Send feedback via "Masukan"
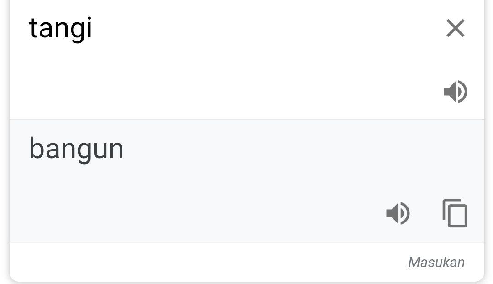This screenshot has width=493, height=284. [x=436, y=262]
